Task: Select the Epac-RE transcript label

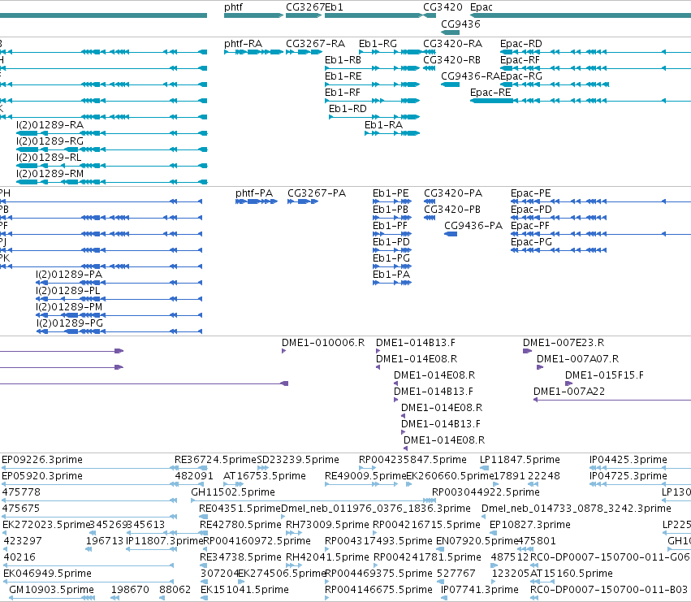Action: (490, 93)
